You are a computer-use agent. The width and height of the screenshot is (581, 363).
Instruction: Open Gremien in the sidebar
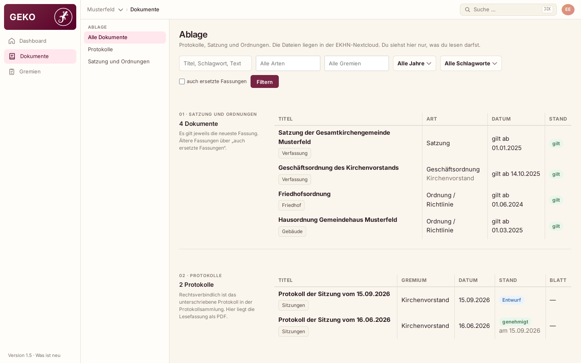coord(40,72)
